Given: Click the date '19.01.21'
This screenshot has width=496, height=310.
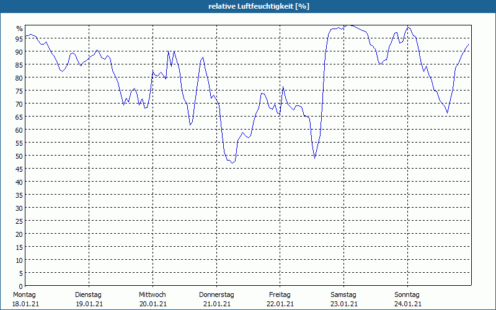Looking at the screenshot, I should pyautogui.click(x=89, y=304).
